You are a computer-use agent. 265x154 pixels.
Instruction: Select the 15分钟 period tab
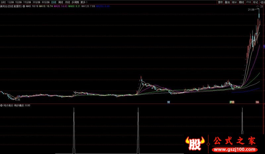pyautogui.click(x=27, y=2)
